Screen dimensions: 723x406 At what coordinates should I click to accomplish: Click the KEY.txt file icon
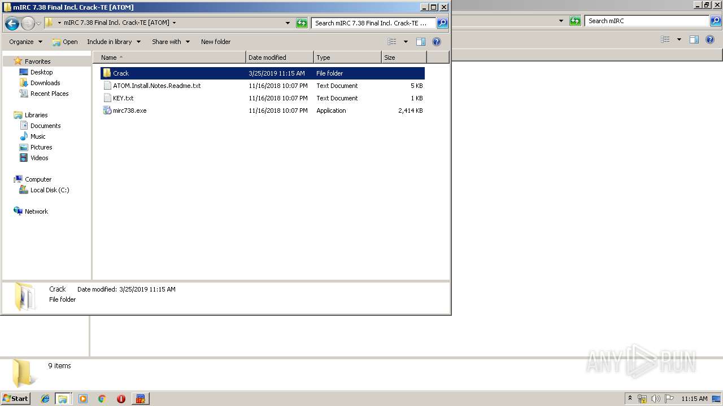pos(107,98)
